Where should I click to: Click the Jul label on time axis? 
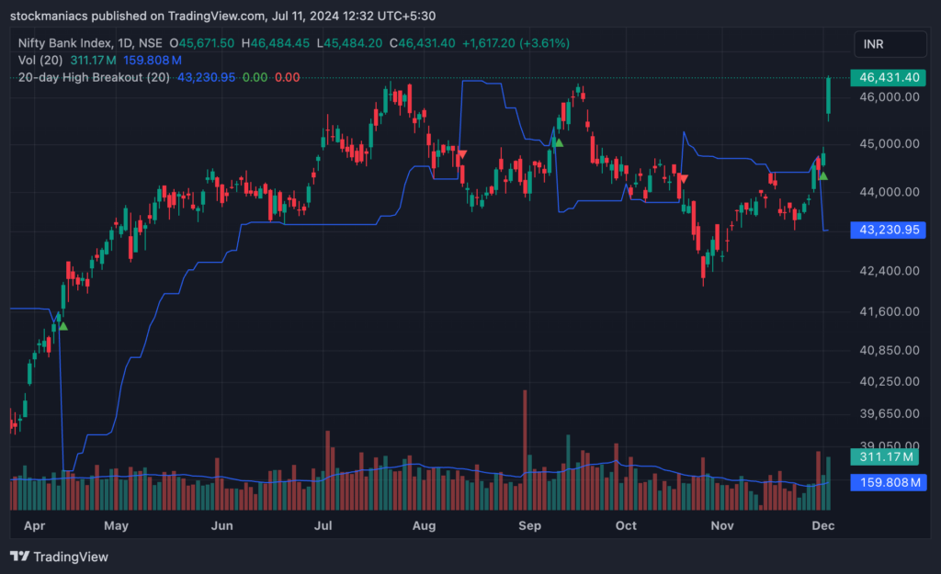pyautogui.click(x=323, y=525)
